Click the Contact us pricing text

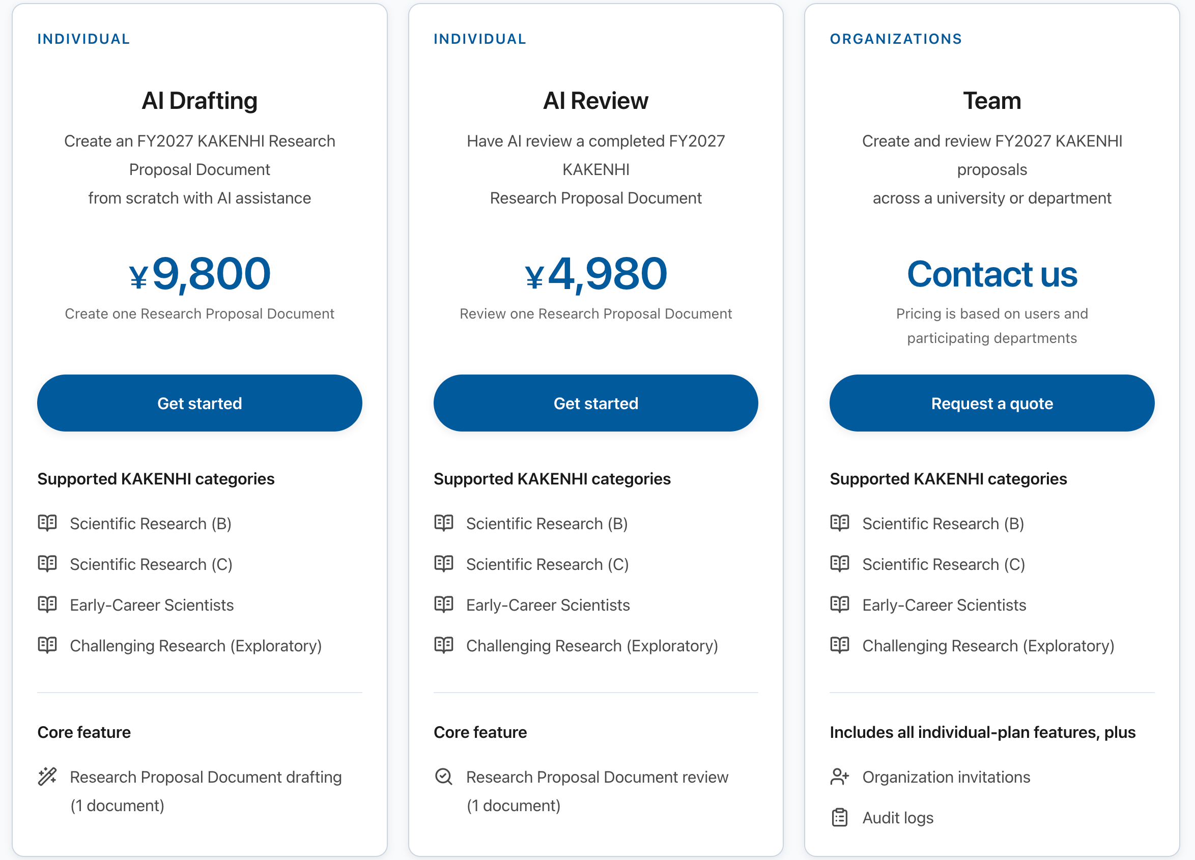(x=992, y=274)
